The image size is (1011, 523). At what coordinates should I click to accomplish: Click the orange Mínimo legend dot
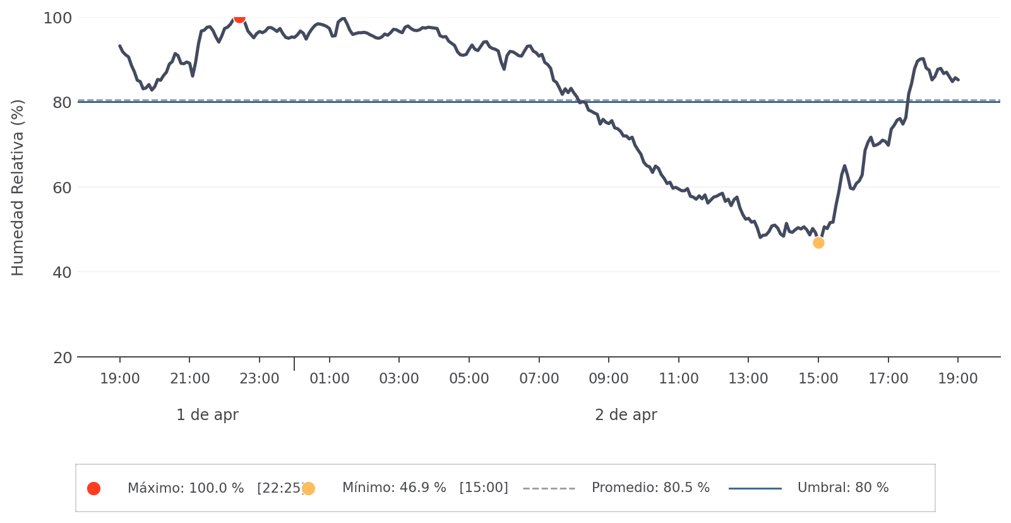(308, 488)
